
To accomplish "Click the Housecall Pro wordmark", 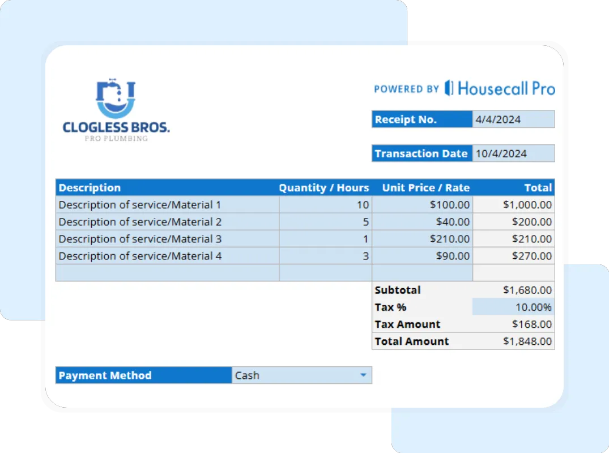I will coord(507,88).
